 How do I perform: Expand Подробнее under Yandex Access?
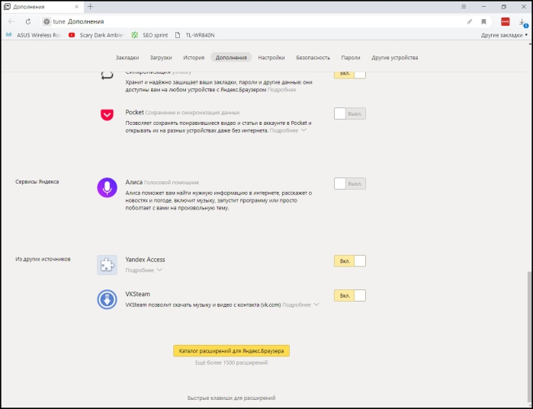coord(143,270)
